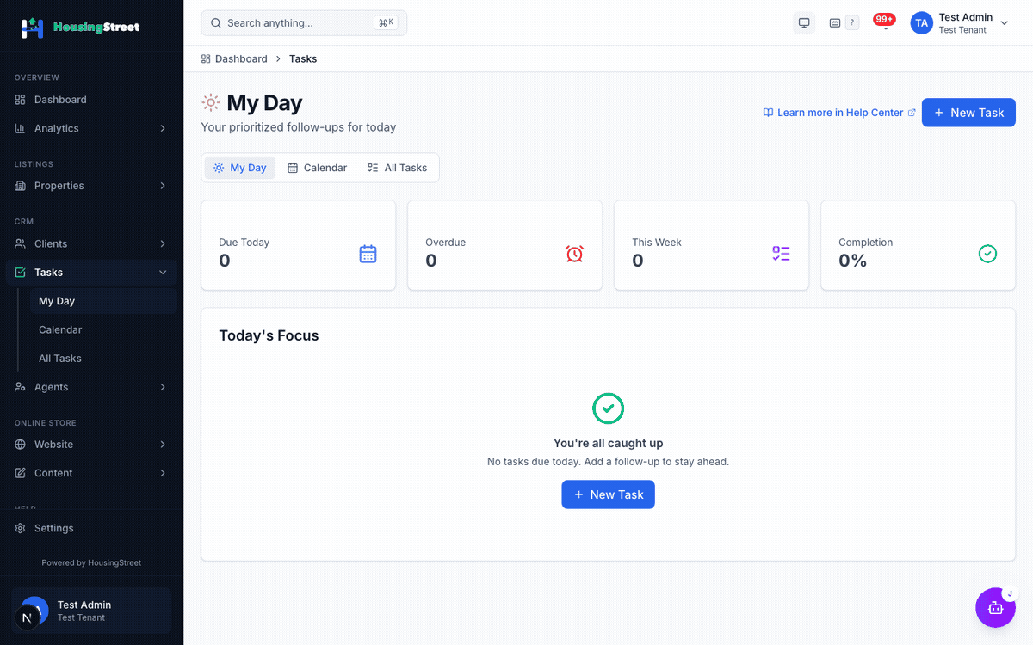This screenshot has height=645, width=1033.
Task: Click the Due Today calendar icon
Action: (x=368, y=254)
